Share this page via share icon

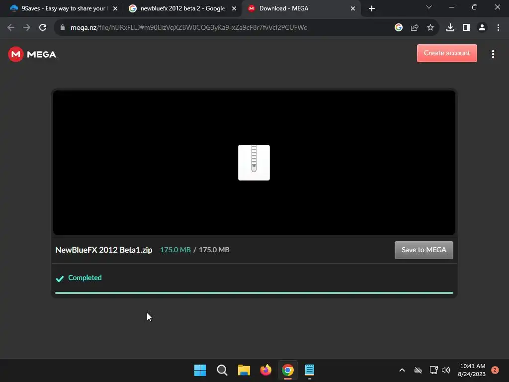(415, 28)
